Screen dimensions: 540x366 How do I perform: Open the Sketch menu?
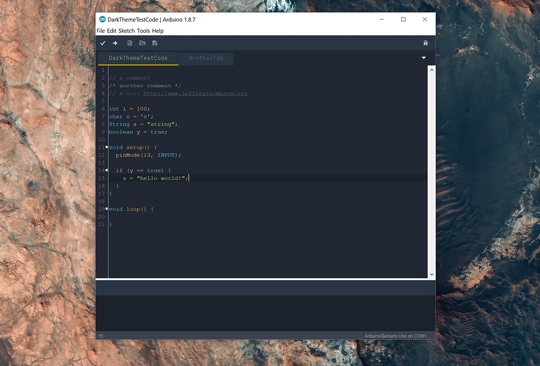[x=127, y=31]
